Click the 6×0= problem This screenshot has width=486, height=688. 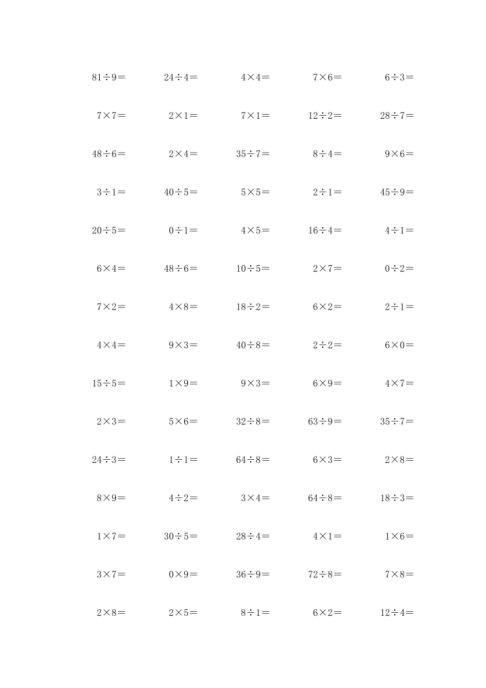coord(400,345)
